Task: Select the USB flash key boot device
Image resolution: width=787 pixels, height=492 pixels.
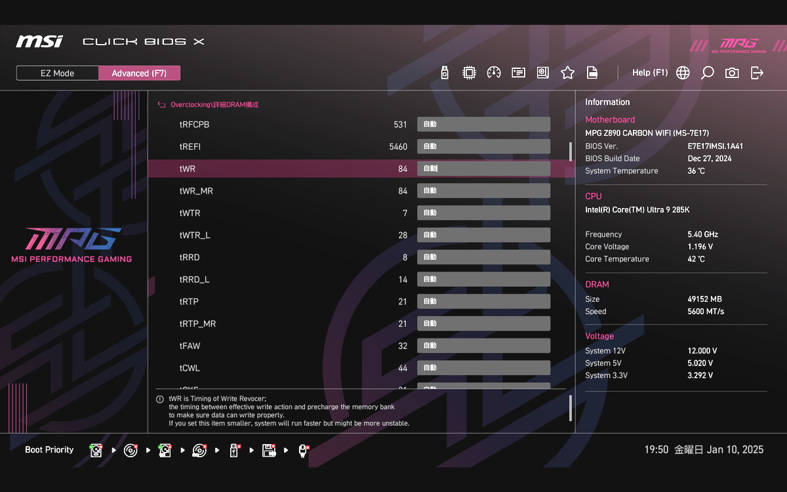Action: point(234,450)
